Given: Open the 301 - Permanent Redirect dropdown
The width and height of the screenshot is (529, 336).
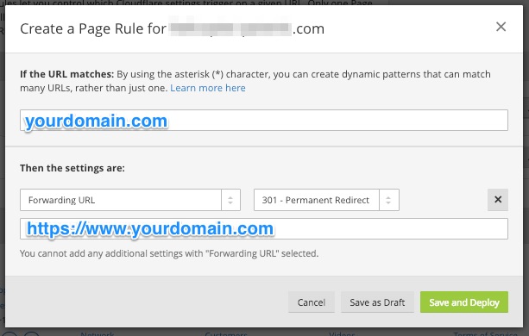Looking at the screenshot, I should coord(326,200).
